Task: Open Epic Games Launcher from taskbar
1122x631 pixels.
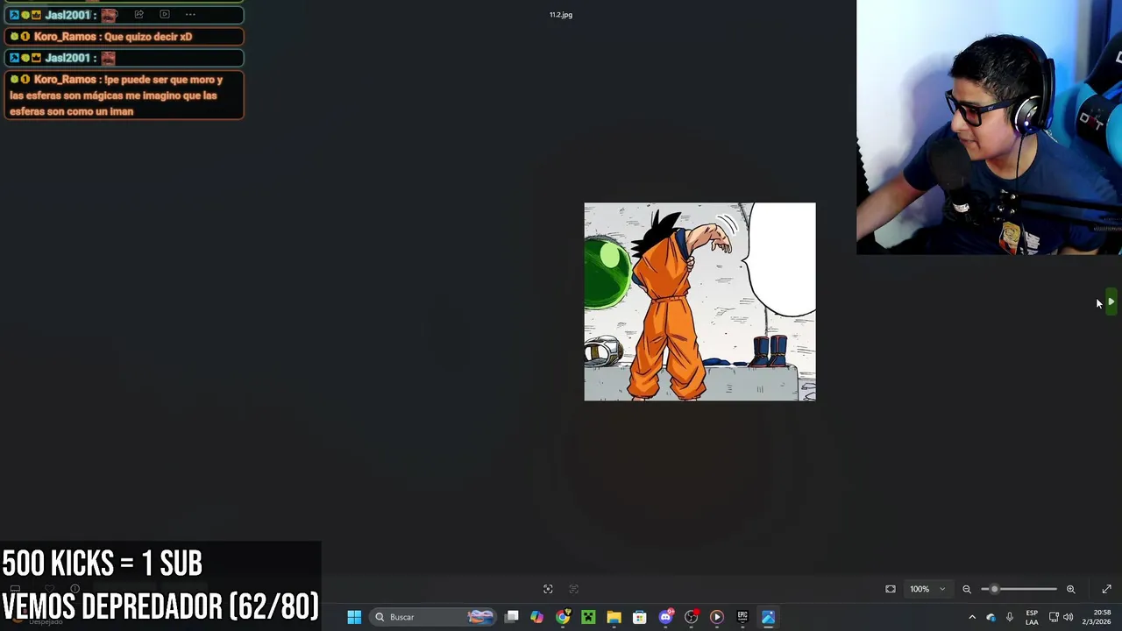Action: coord(742,617)
